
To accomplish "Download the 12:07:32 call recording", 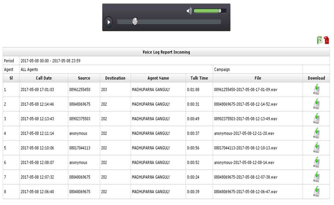I will click(317, 177).
